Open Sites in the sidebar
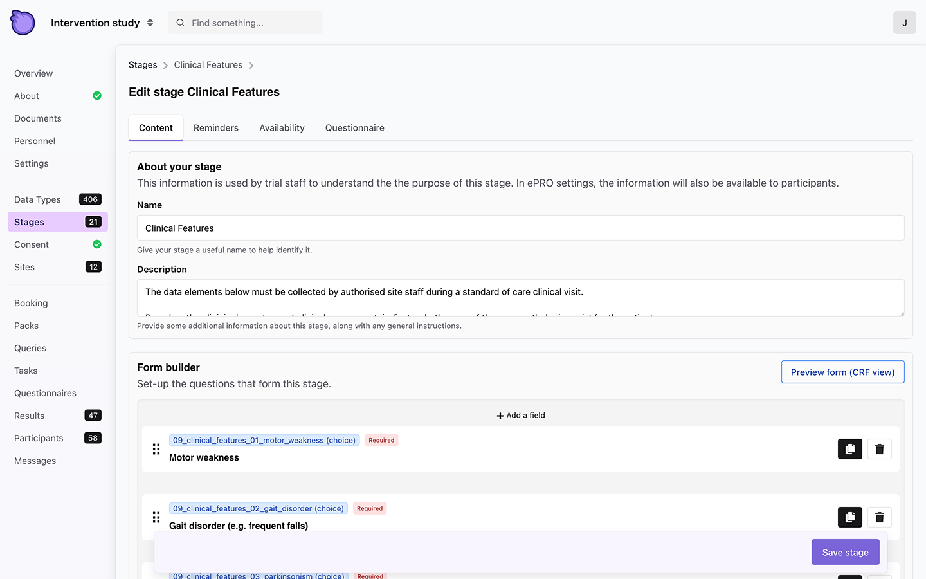 [x=24, y=267]
